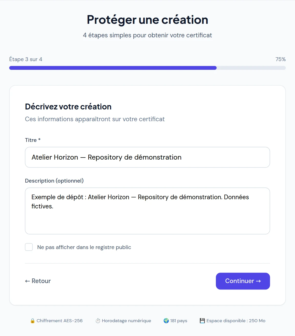
Task: Tick the 'Ne pas afficher dans le registre public' checkbox
Action: (29, 247)
